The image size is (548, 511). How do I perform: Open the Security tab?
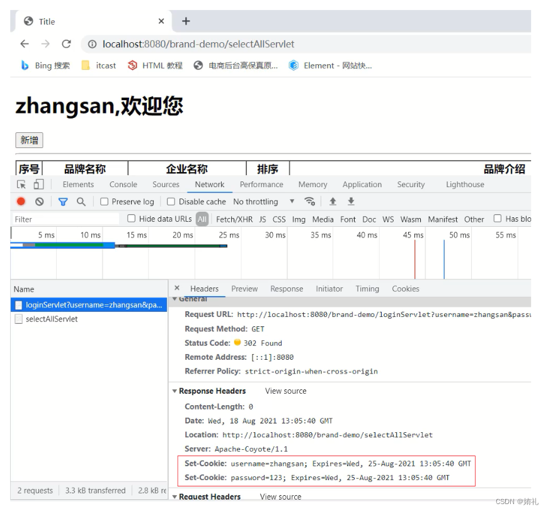[411, 184]
